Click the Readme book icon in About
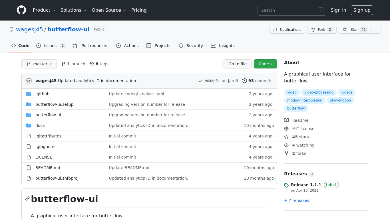The width and height of the screenshot is (390, 219). coord(286,120)
